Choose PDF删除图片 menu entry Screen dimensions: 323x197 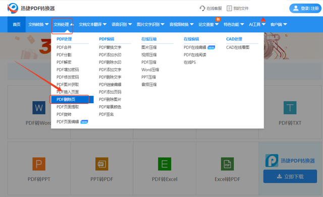pos(110,100)
